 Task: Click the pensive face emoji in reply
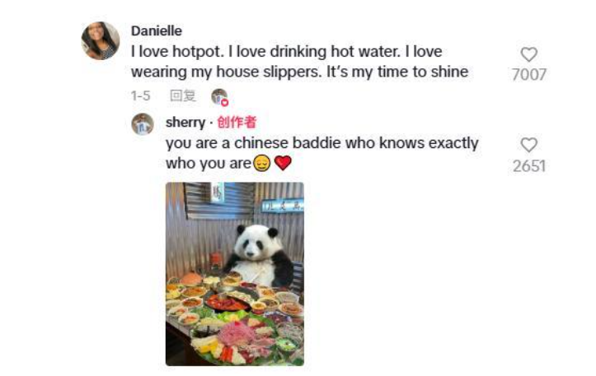(261, 163)
